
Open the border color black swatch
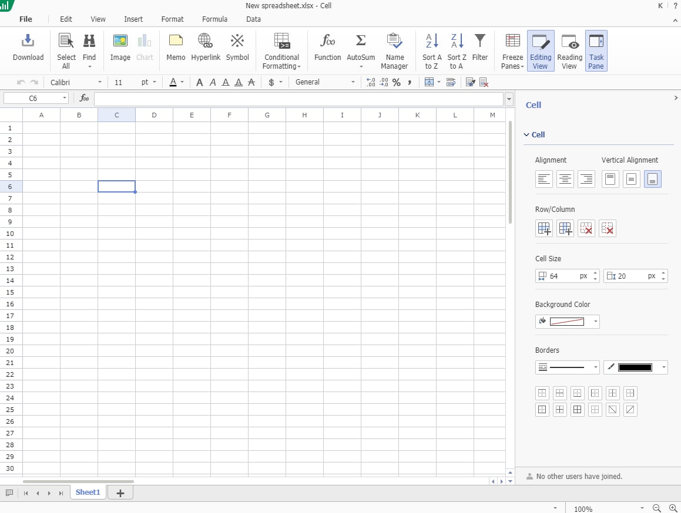(x=635, y=367)
